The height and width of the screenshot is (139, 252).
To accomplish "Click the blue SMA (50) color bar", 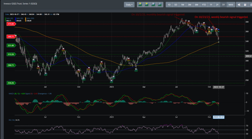I will click(15, 19).
